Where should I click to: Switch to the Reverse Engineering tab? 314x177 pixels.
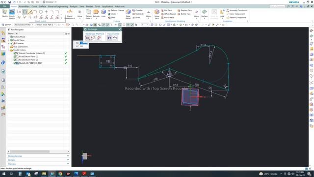[x=58, y=6]
